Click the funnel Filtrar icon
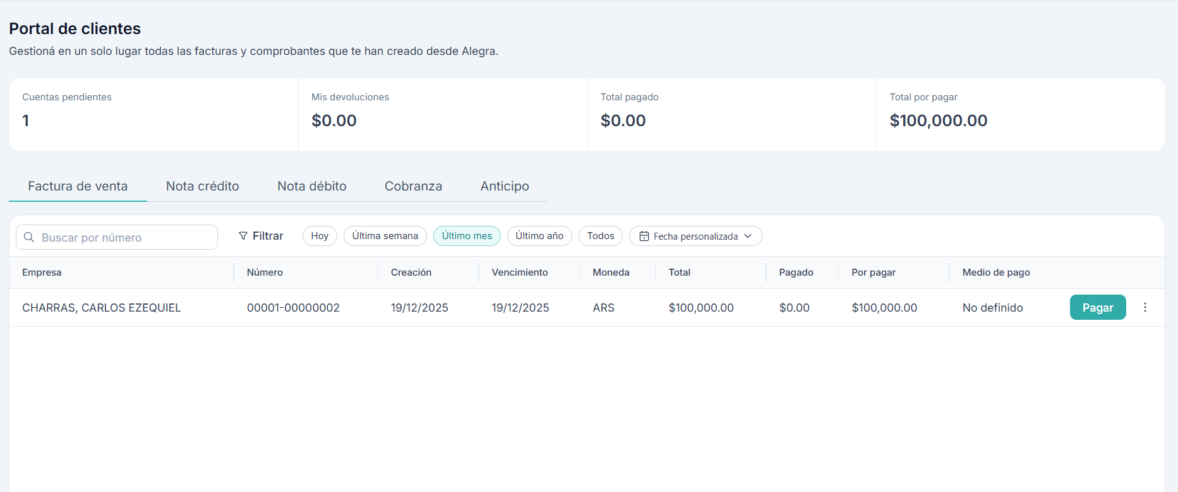Screen dimensions: 1178x492 (243, 236)
